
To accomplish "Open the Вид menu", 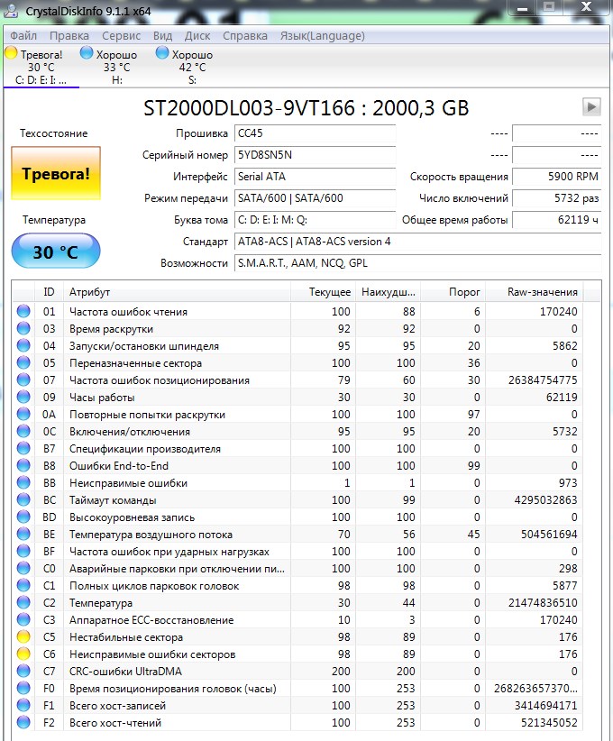I will coord(162,36).
